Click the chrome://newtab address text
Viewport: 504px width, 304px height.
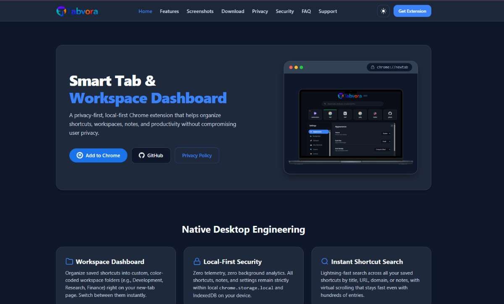[x=392, y=67]
